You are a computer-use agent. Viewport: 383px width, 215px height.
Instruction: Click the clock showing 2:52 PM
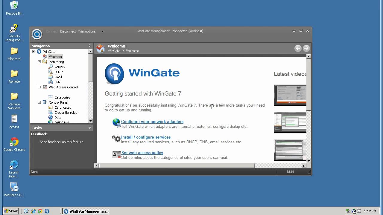[x=370, y=211]
